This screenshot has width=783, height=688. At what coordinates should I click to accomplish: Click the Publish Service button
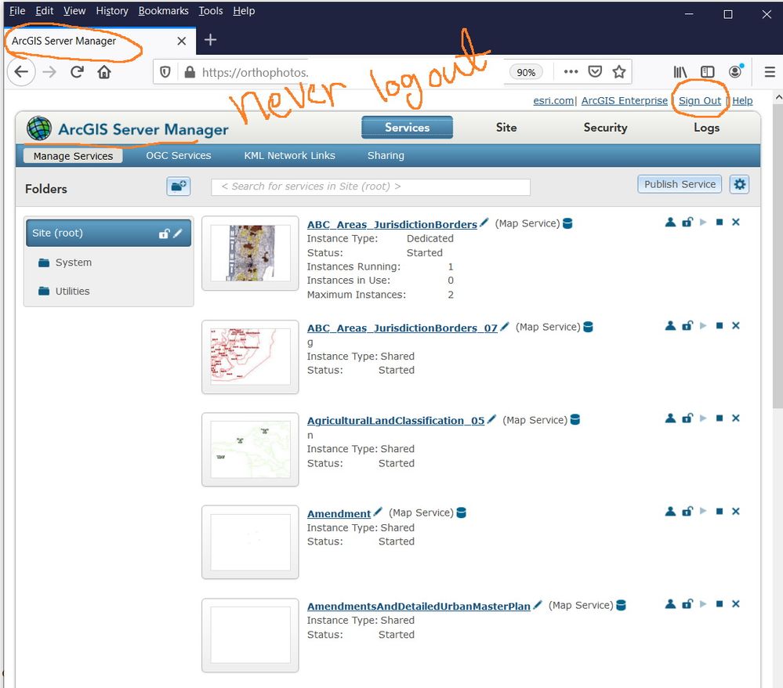pyautogui.click(x=679, y=184)
